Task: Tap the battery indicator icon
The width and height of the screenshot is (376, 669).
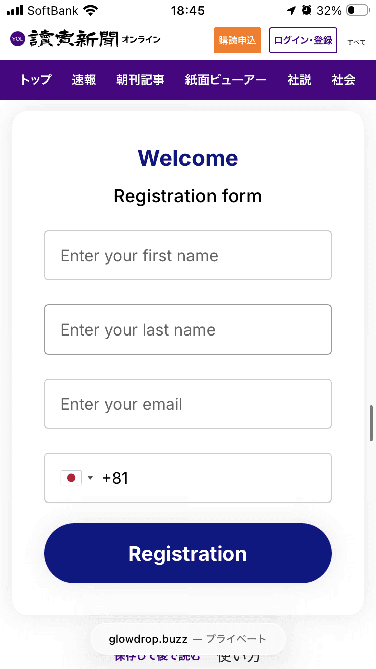Action: pos(358,10)
